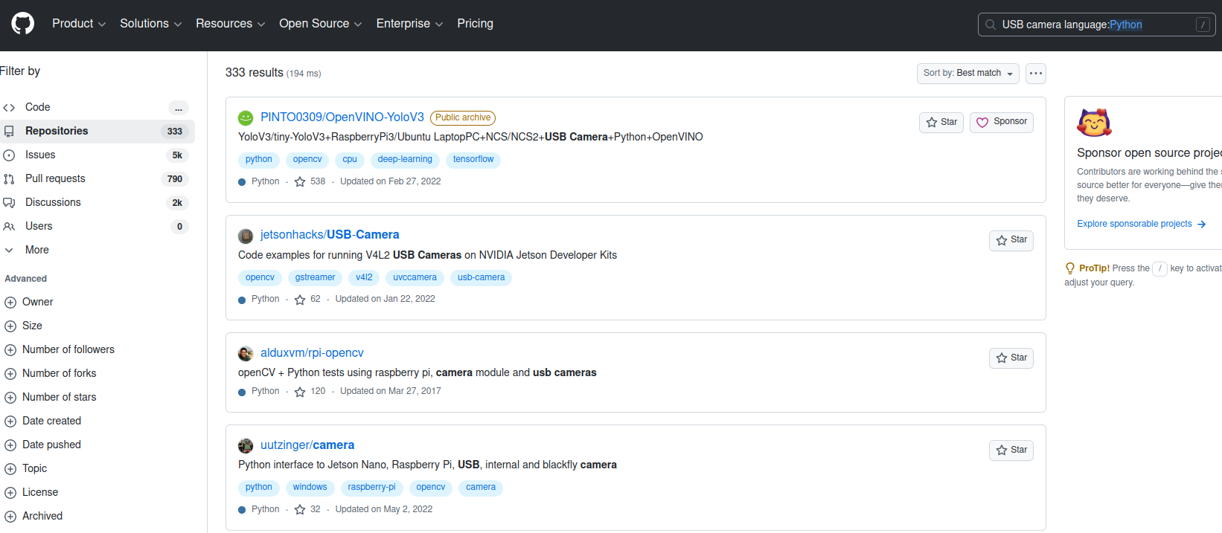Add Number of stars filter
Image resolution: width=1222 pixels, height=533 pixels.
(60, 397)
